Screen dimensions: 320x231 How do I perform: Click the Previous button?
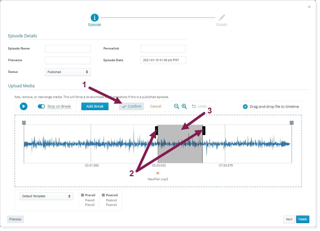click(x=15, y=219)
